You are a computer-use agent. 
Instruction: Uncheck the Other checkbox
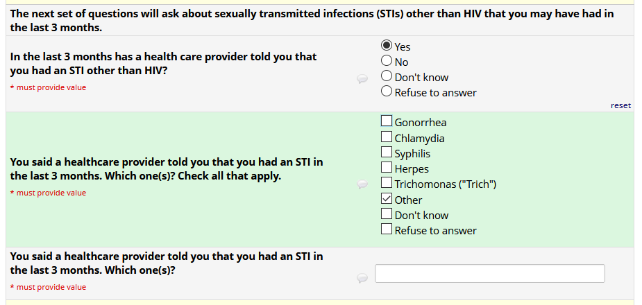(x=387, y=200)
